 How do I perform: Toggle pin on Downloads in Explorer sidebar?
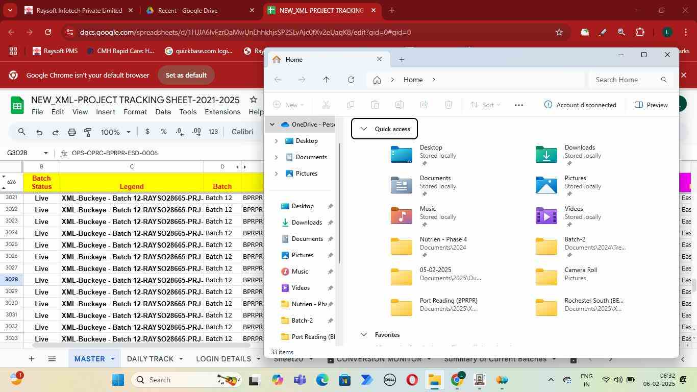point(330,223)
